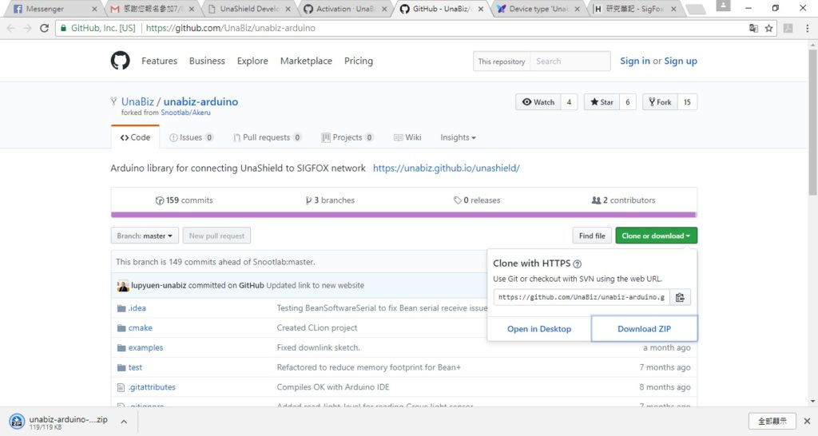The image size is (818, 436).
Task: Click Download ZIP button
Action: tap(645, 328)
